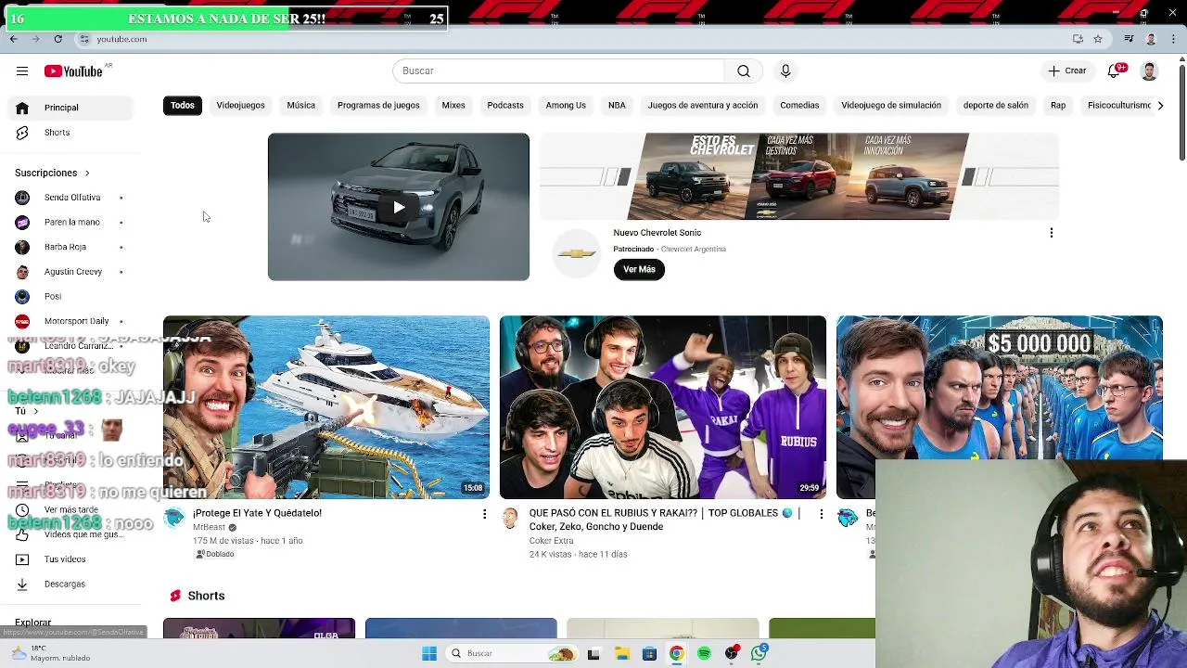The height and width of the screenshot is (668, 1187).
Task: Click the search magnifier button
Action: click(x=743, y=71)
